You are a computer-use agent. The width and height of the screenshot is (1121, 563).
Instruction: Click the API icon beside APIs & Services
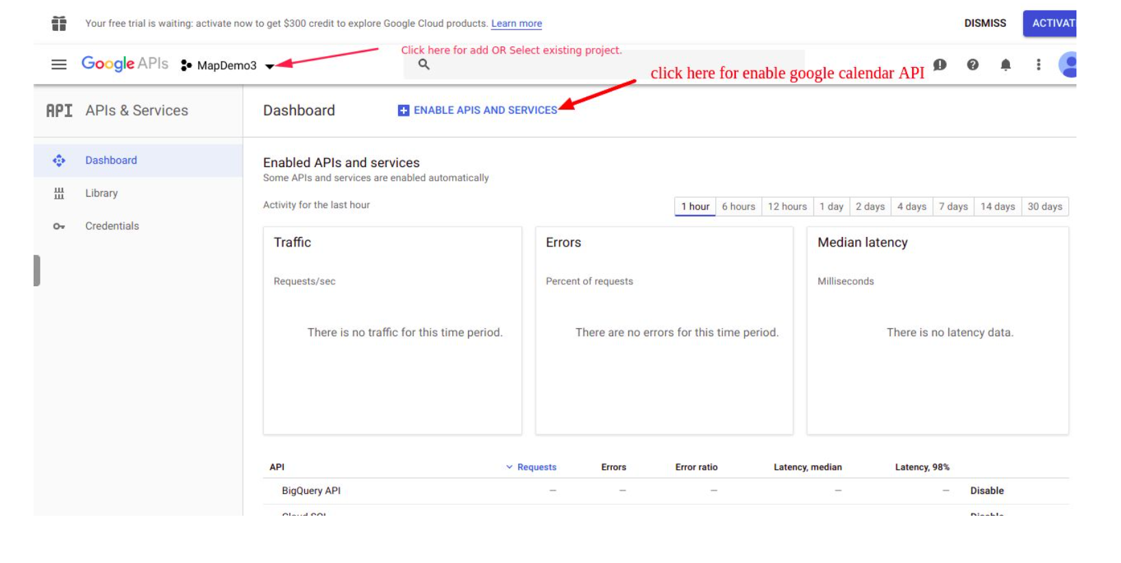point(59,110)
